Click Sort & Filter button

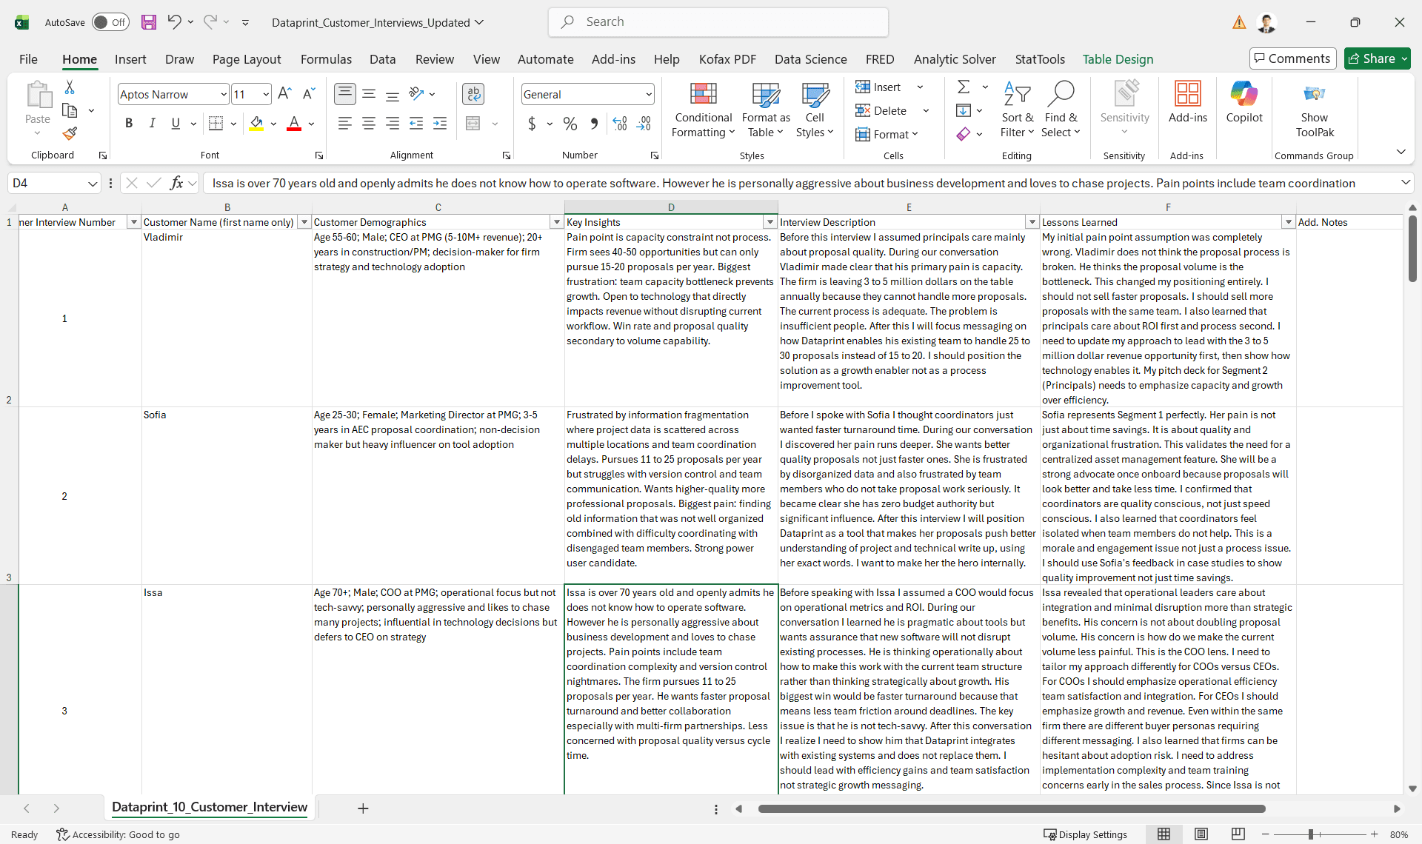point(1018,110)
